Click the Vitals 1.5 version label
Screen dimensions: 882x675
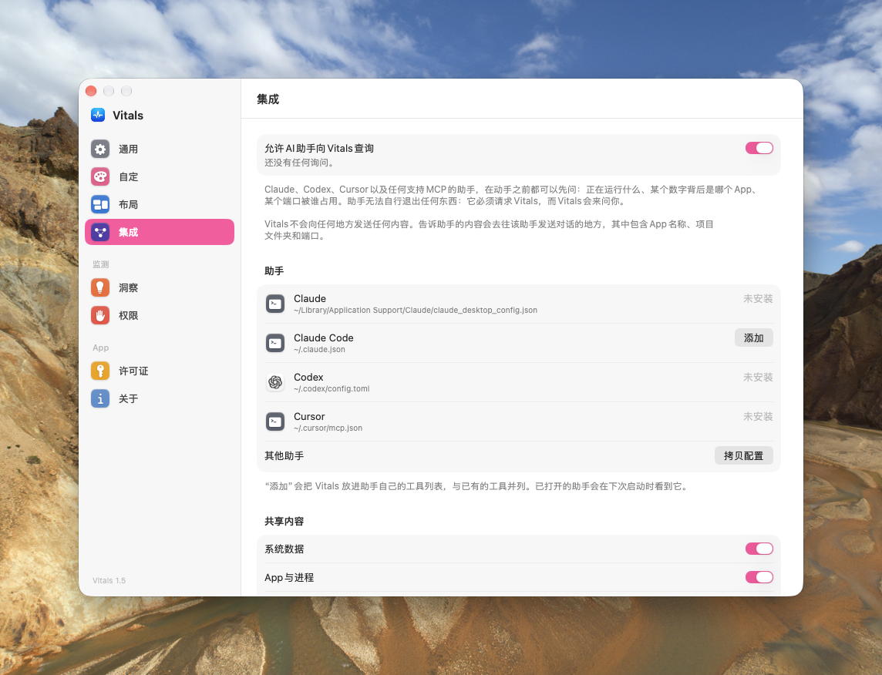coord(109,580)
